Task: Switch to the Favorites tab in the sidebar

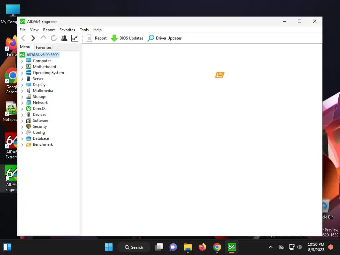Action: click(43, 47)
